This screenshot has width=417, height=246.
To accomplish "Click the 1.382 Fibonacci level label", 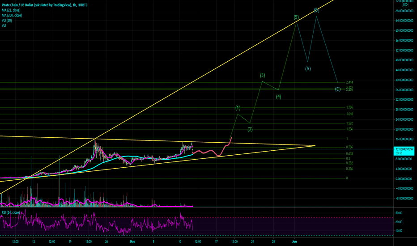I will [349, 123].
